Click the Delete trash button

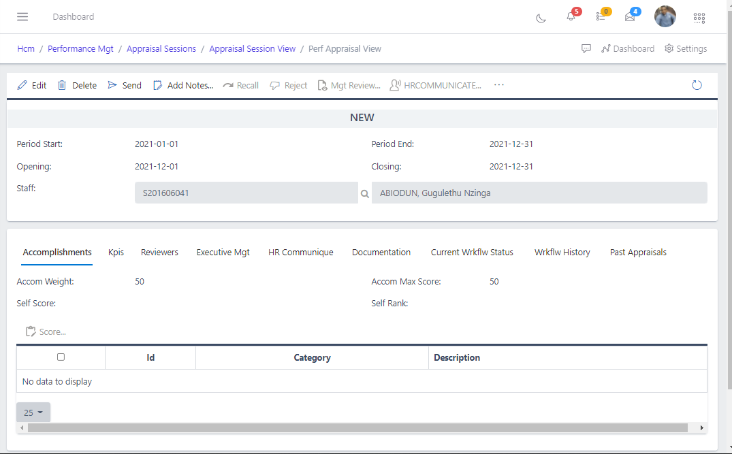click(x=77, y=85)
